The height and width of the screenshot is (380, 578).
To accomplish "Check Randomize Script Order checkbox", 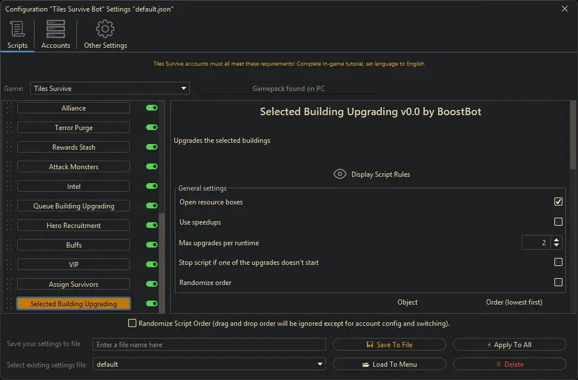I will coord(132,324).
